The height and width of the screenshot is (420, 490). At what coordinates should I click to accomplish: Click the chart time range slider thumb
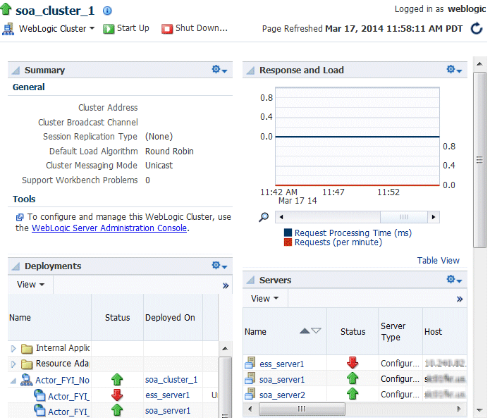click(404, 217)
